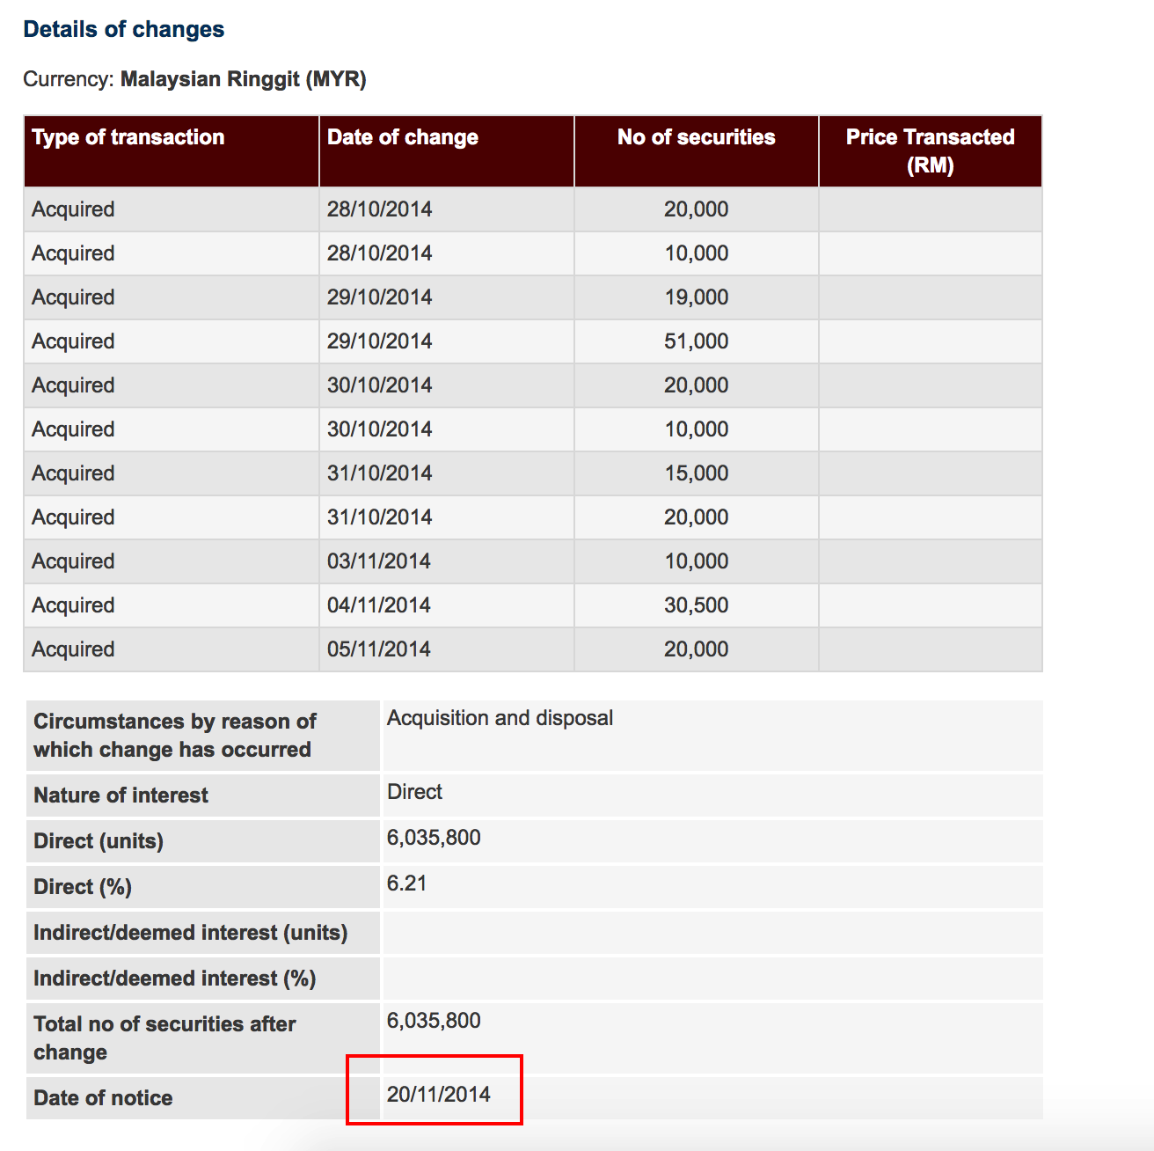The image size is (1154, 1151).
Task: Click the Date of notice value 20/11/2014
Action: pos(438,1094)
